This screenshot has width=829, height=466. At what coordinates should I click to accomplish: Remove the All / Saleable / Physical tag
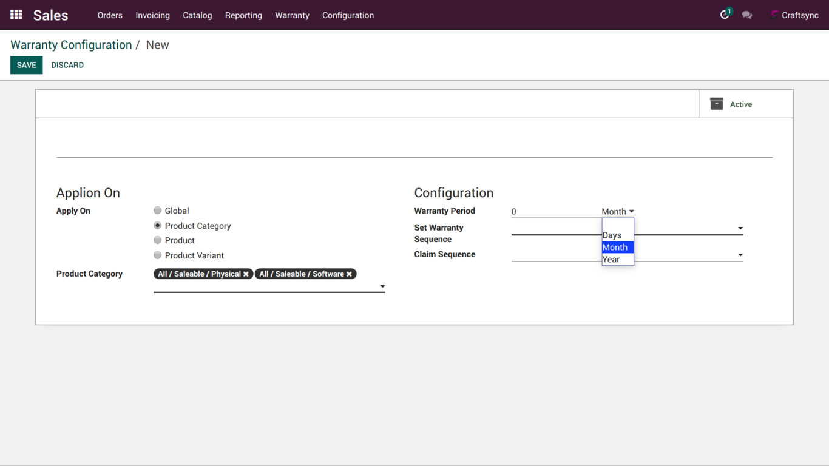pos(246,274)
